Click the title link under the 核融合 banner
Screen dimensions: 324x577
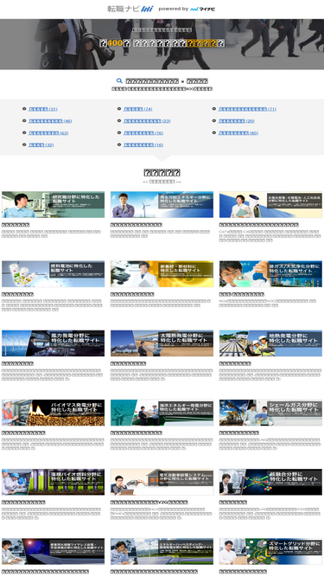[233, 503]
